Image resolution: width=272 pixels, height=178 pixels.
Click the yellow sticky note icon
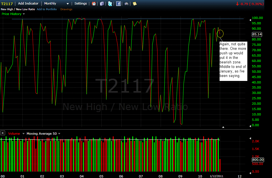point(135,4)
